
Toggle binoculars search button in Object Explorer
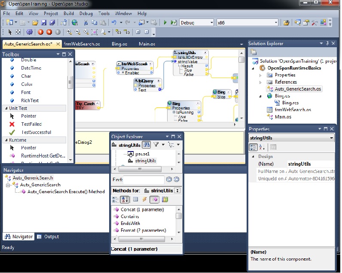pos(147,145)
